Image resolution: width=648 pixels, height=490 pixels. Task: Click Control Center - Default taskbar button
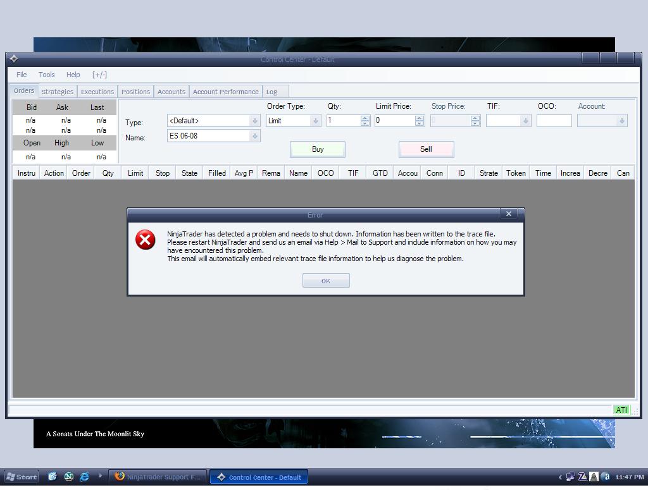coord(259,477)
